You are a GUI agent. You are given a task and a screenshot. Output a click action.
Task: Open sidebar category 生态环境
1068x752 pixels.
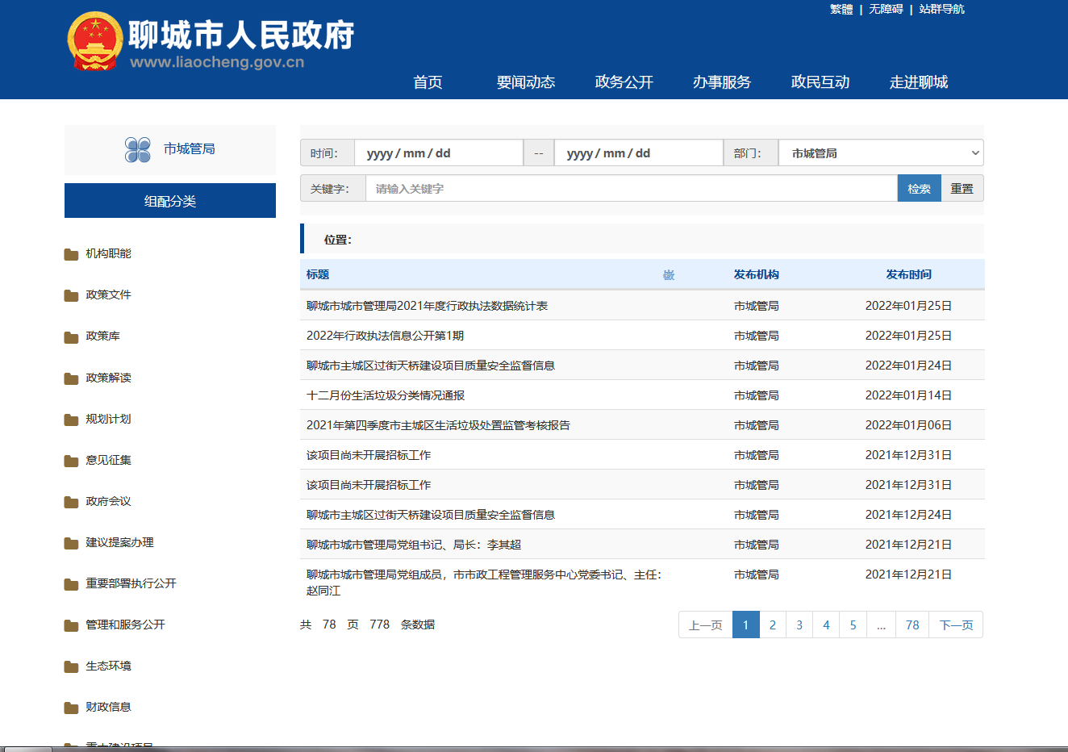click(x=108, y=666)
